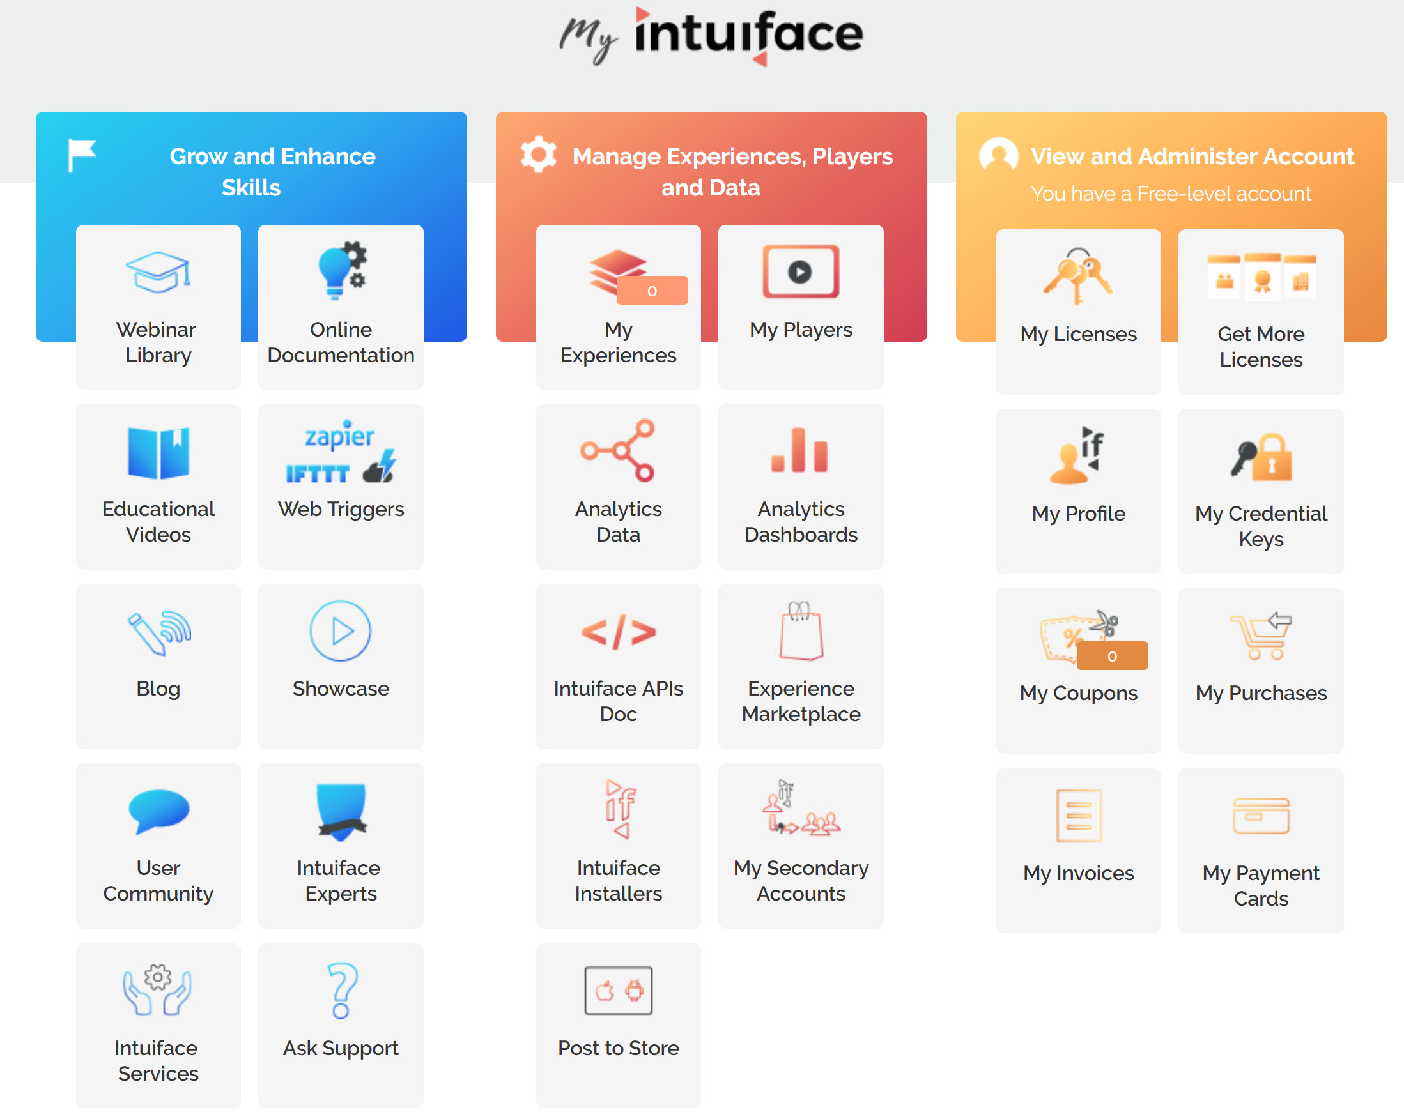Open Intuiface Services hands-and-gear icon

pos(157,989)
